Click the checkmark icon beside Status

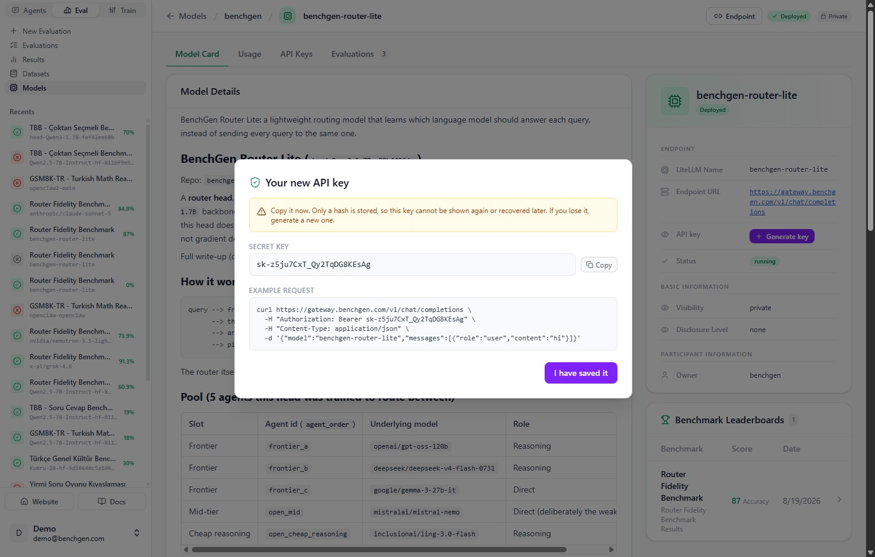click(665, 261)
